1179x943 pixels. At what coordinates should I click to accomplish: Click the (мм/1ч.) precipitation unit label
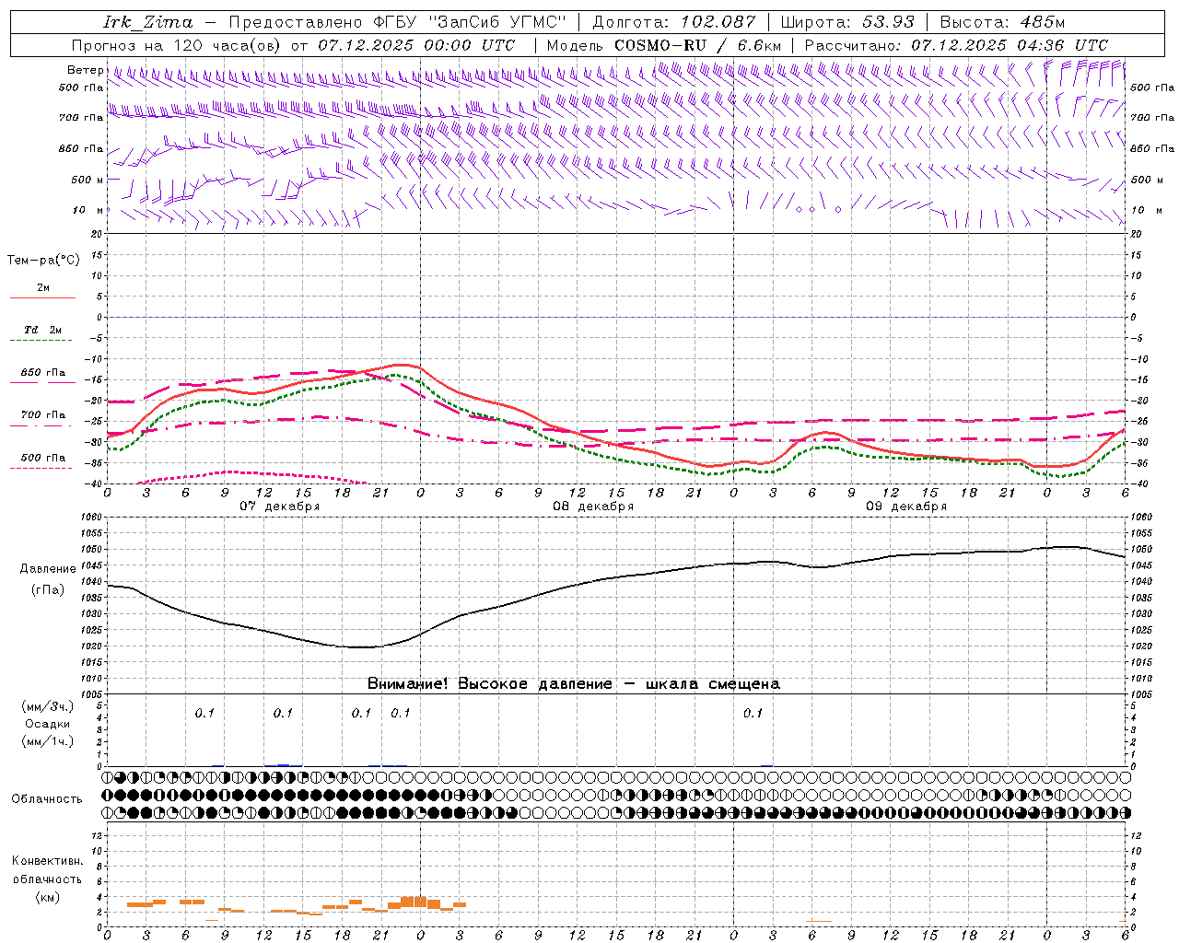point(47,741)
